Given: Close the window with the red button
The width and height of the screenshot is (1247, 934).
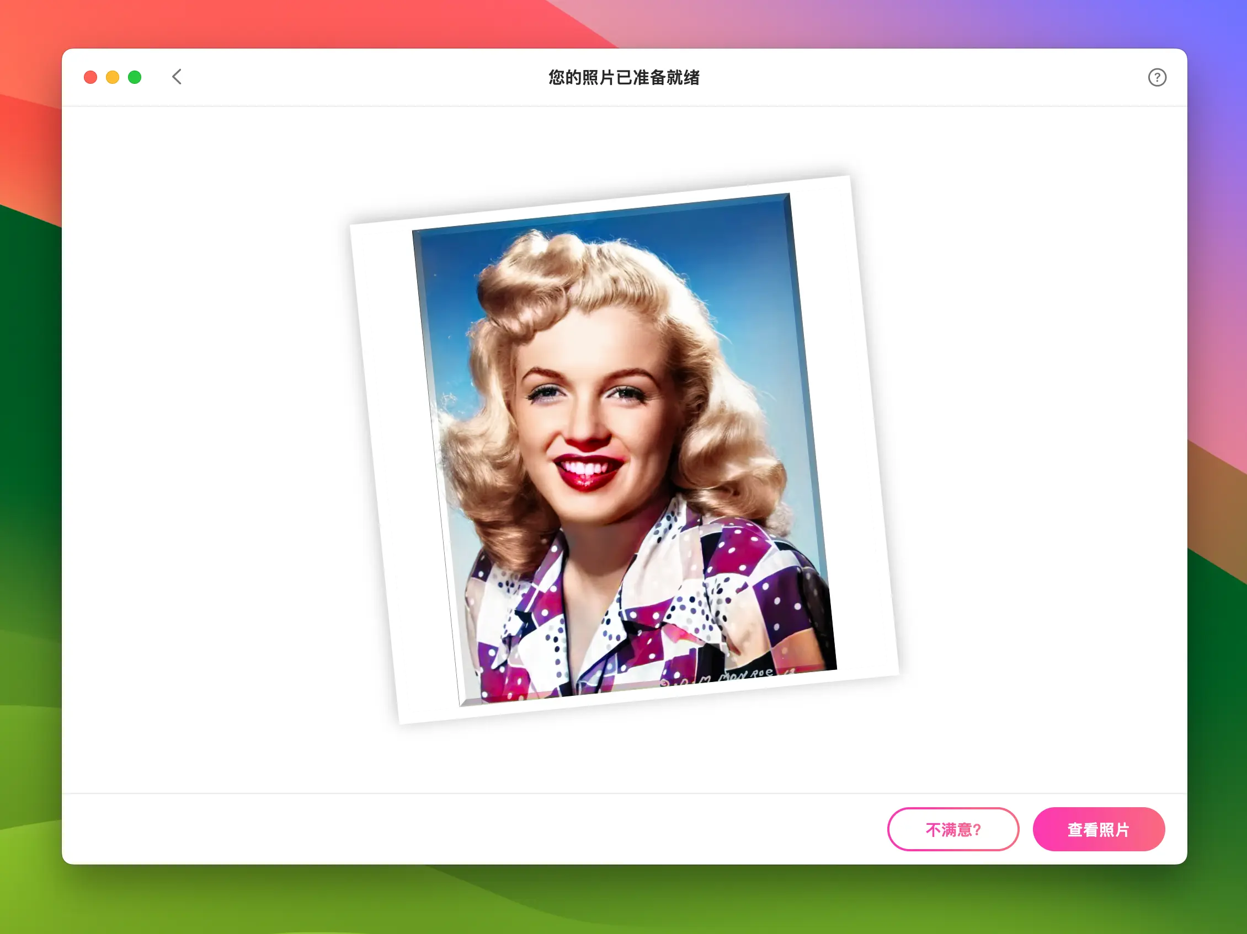Looking at the screenshot, I should [90, 77].
